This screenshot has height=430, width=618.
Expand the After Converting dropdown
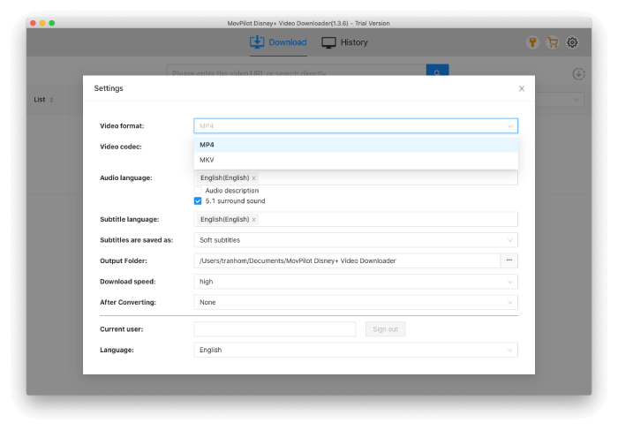(x=355, y=302)
